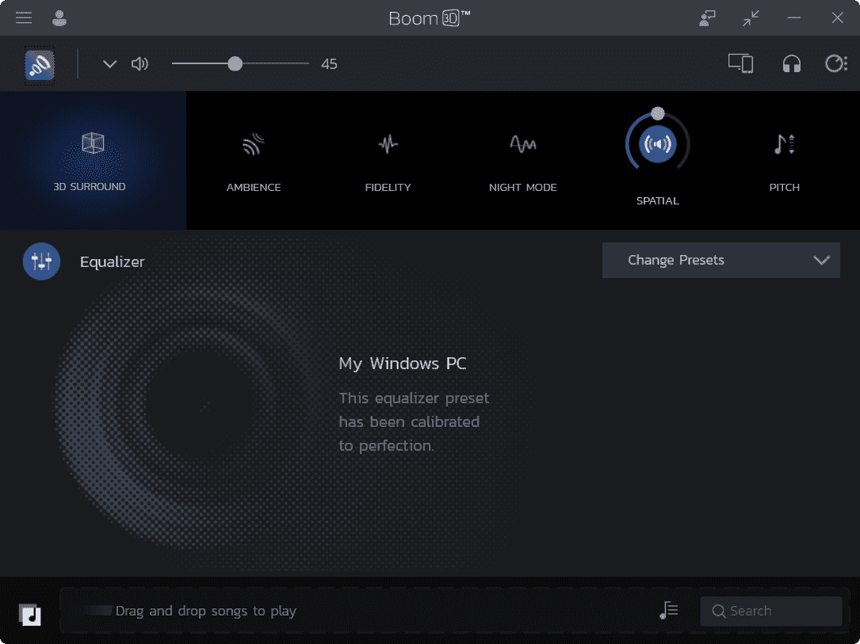This screenshot has height=644, width=860.
Task: Toggle the Boom 3D power icon
Action: pos(40,65)
